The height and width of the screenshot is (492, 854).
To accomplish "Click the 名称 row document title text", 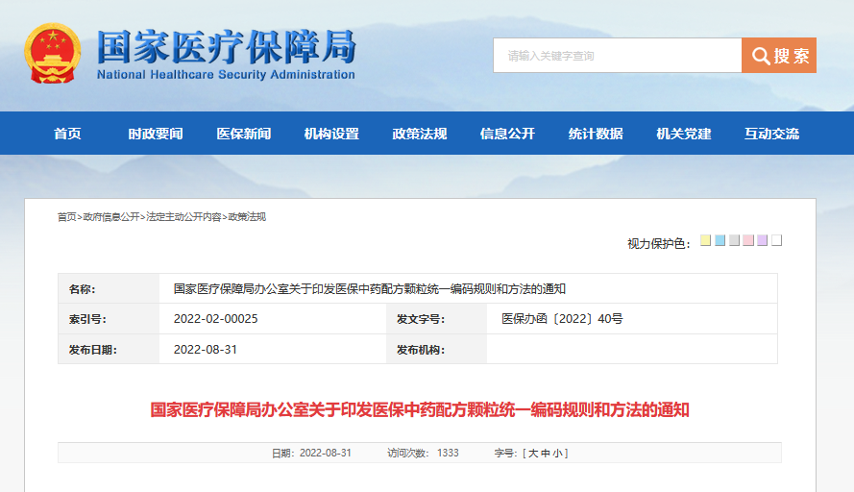I will (x=369, y=289).
